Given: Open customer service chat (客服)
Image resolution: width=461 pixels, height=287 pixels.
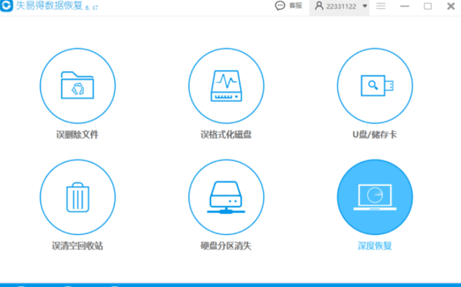Looking at the screenshot, I should 289,5.
